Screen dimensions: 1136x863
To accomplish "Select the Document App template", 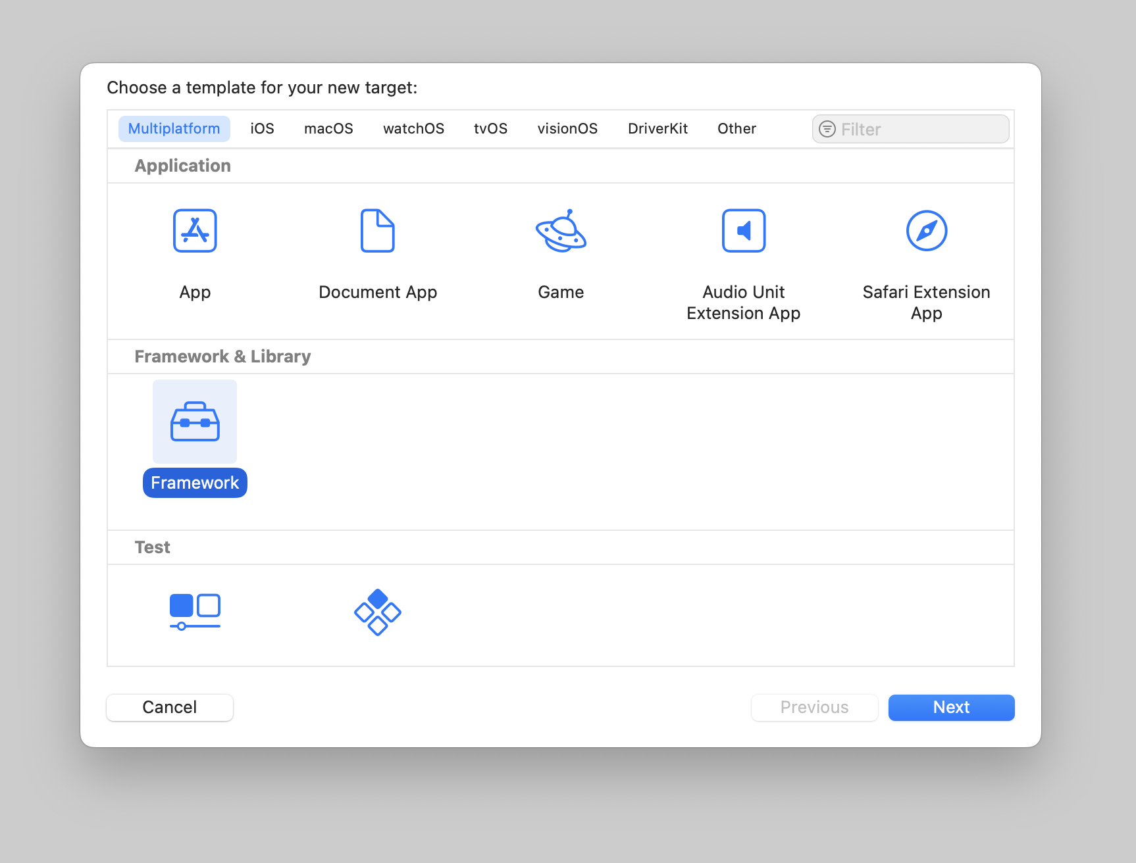I will coord(377,231).
